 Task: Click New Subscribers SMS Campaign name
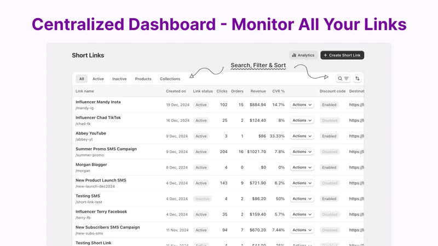click(x=107, y=227)
